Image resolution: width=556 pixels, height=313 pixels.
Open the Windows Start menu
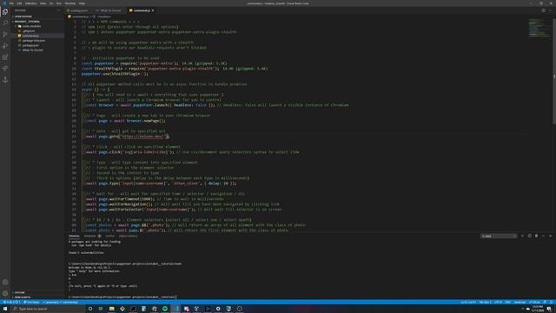[x=5, y=309]
